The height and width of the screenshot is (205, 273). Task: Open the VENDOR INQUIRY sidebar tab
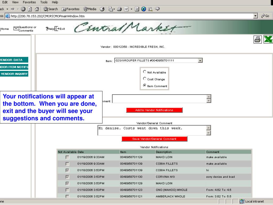coord(14,74)
